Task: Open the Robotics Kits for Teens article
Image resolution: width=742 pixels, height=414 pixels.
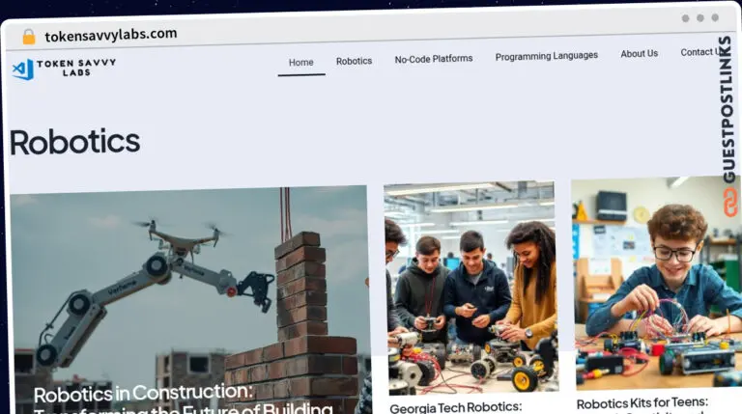Action: (642, 403)
